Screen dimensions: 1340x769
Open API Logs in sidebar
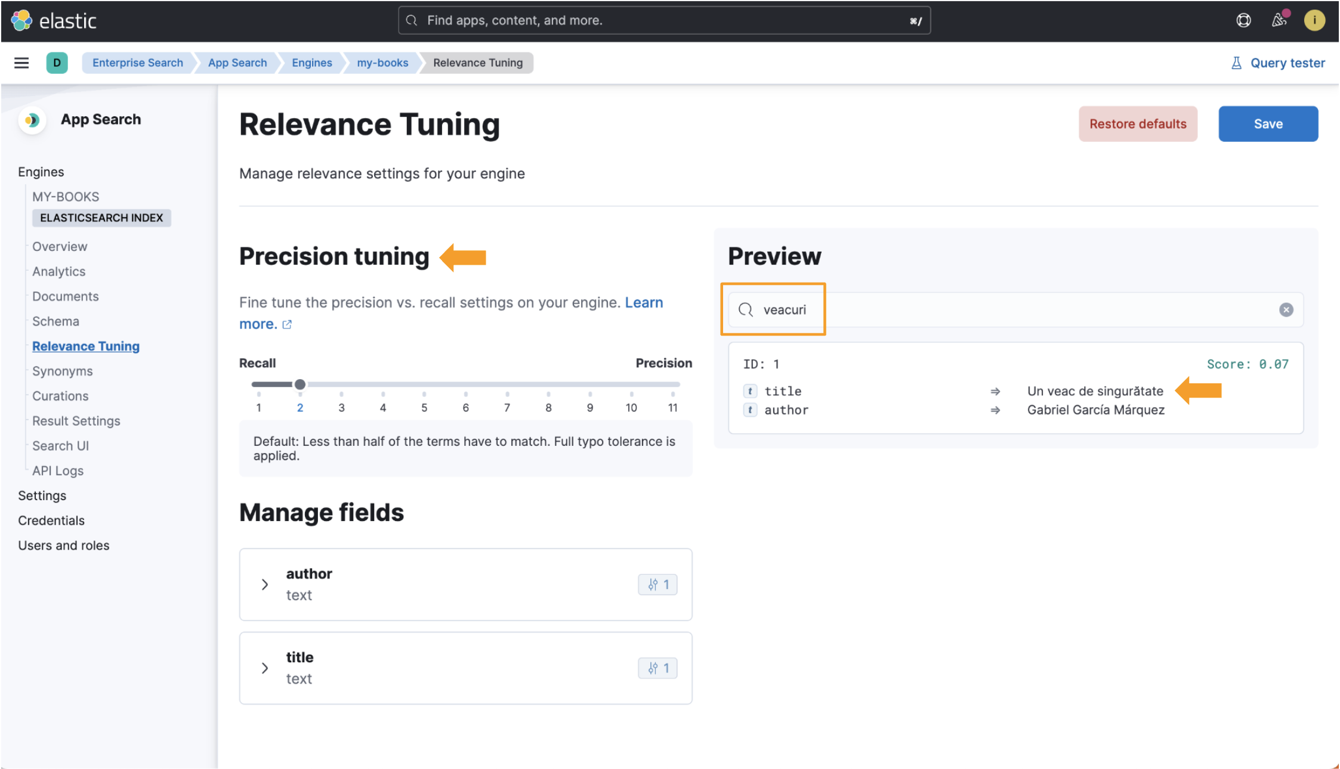[58, 471]
